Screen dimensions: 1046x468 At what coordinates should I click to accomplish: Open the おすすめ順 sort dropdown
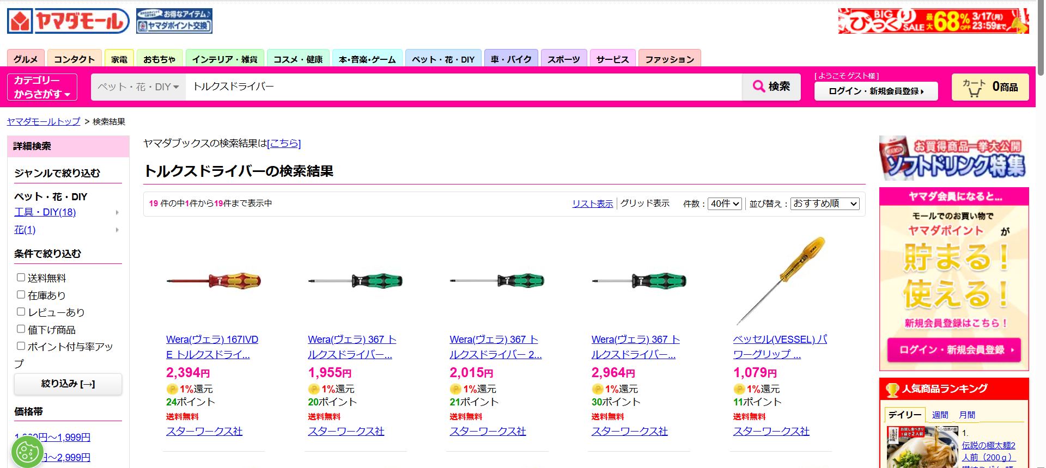[824, 204]
